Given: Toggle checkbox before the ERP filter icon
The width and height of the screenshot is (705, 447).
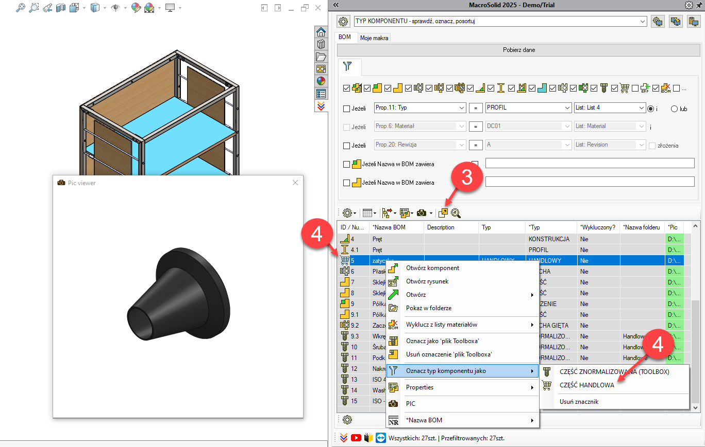Looking at the screenshot, I should (635, 88).
